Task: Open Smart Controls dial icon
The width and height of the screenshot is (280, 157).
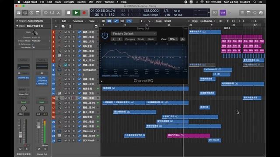Action: pos(45,13)
